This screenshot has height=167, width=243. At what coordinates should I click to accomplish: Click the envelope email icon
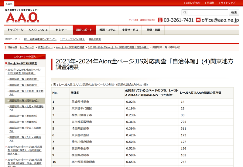198,20
